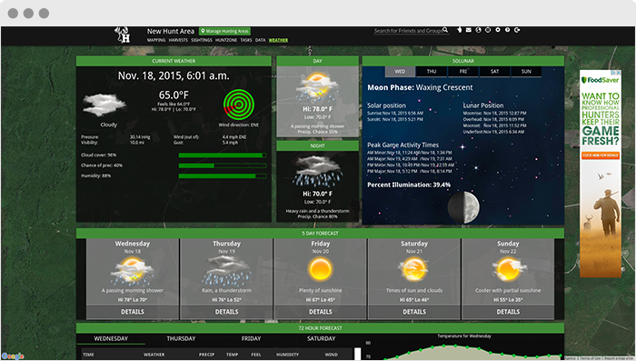Screen dimensions: 636x361
Task: Click the search magnifier icon
Action: [445, 30]
